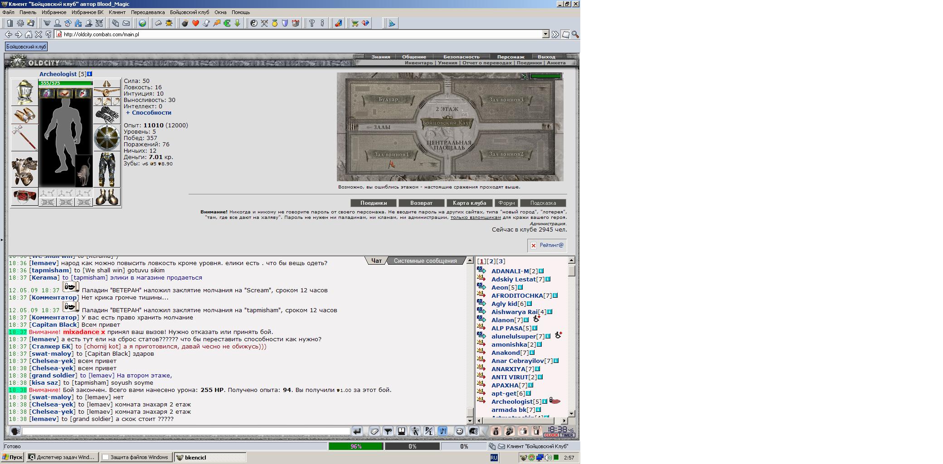Switch display to CLOCK mode
This screenshot has width=943, height=464.
pyautogui.click(x=552, y=435)
